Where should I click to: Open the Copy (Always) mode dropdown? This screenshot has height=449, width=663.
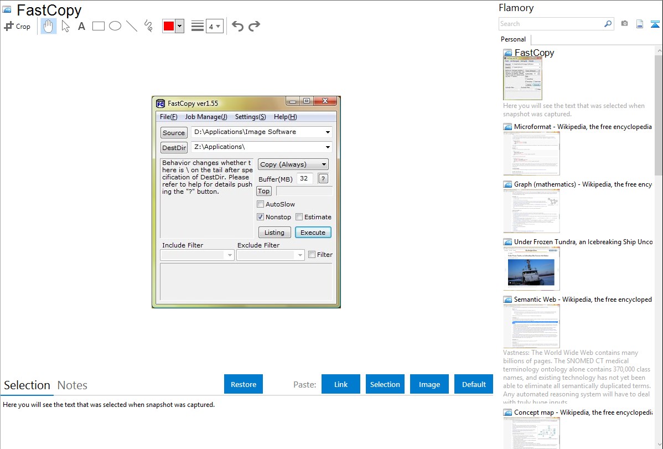point(293,164)
